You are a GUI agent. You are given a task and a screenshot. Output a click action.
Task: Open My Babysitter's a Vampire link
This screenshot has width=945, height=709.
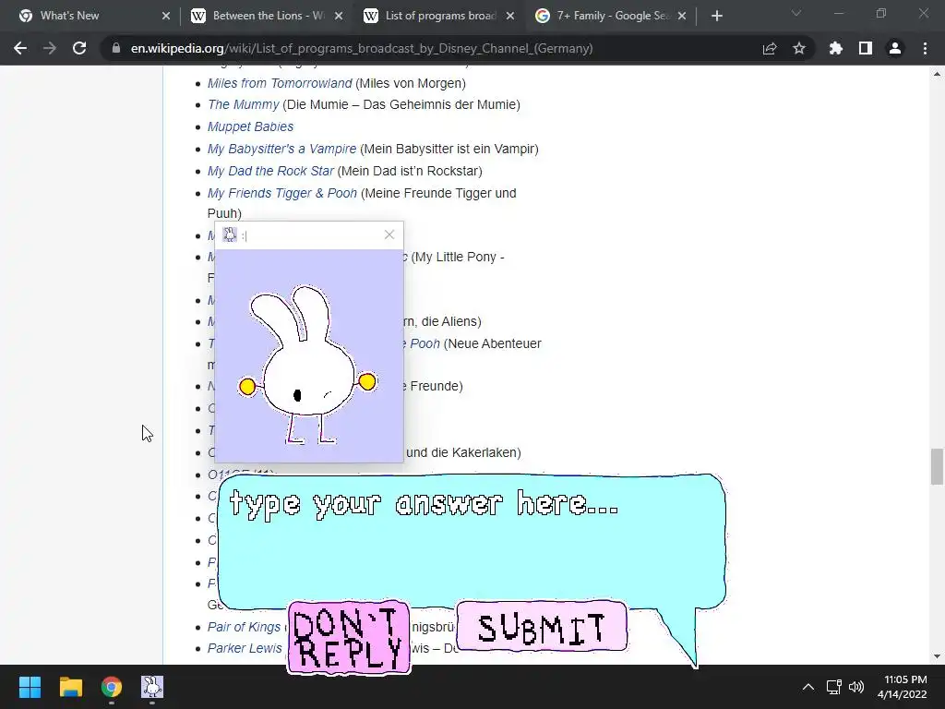(x=282, y=149)
